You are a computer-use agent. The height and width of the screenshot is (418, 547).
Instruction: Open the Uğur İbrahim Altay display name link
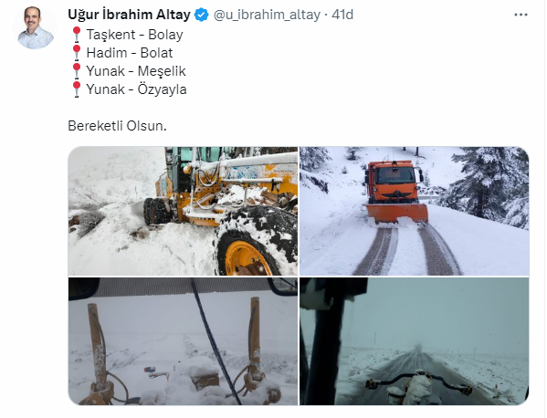129,15
